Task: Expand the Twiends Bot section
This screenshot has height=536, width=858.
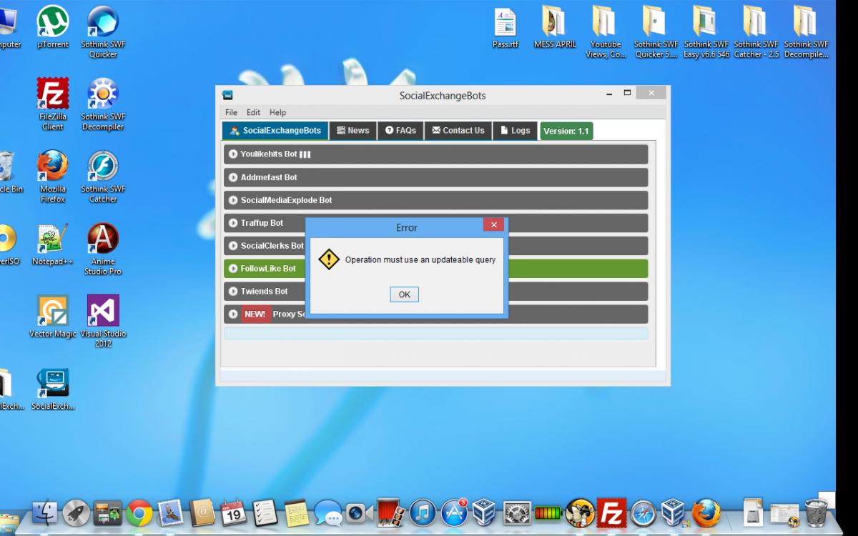Action: pyautogui.click(x=435, y=292)
